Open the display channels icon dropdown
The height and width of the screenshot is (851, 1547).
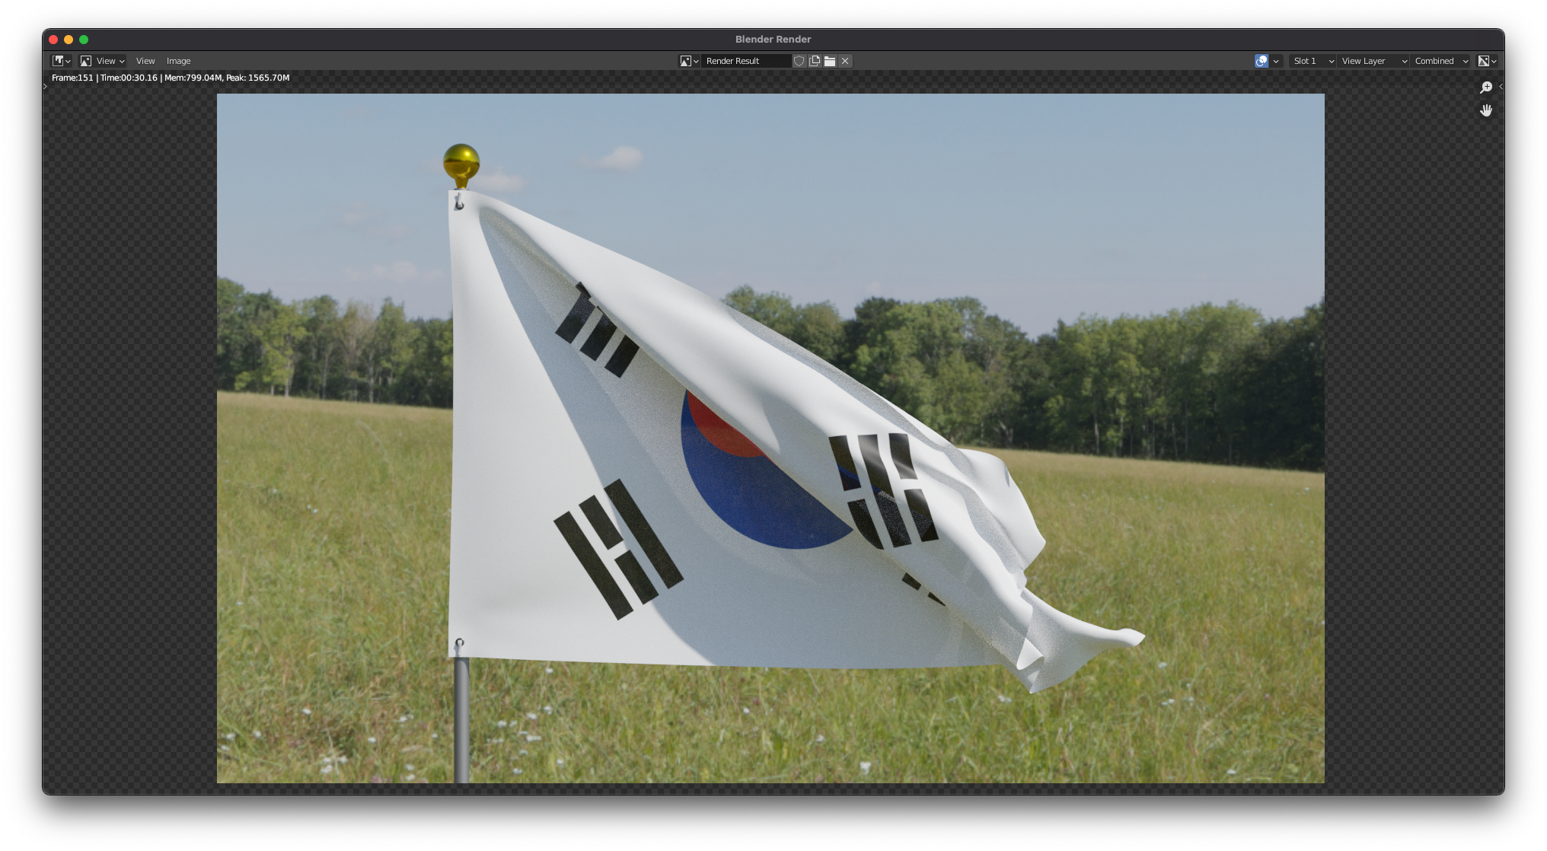(x=1487, y=61)
